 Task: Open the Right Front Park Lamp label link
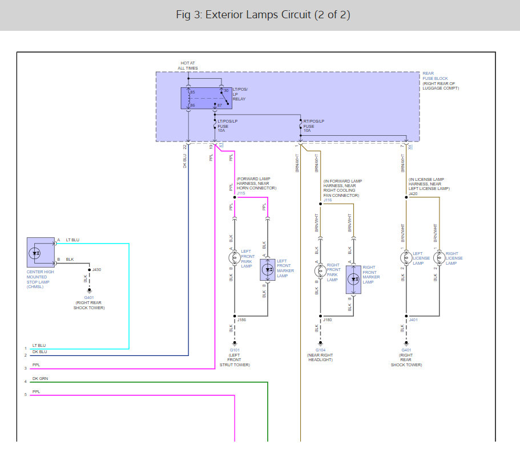pos(333,272)
